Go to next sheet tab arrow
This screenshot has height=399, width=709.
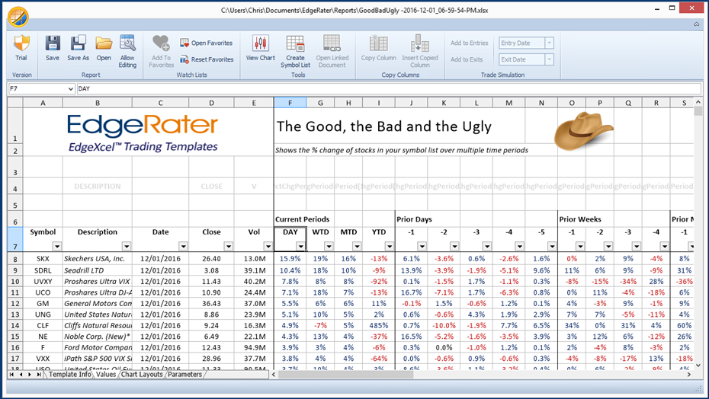tap(30, 375)
